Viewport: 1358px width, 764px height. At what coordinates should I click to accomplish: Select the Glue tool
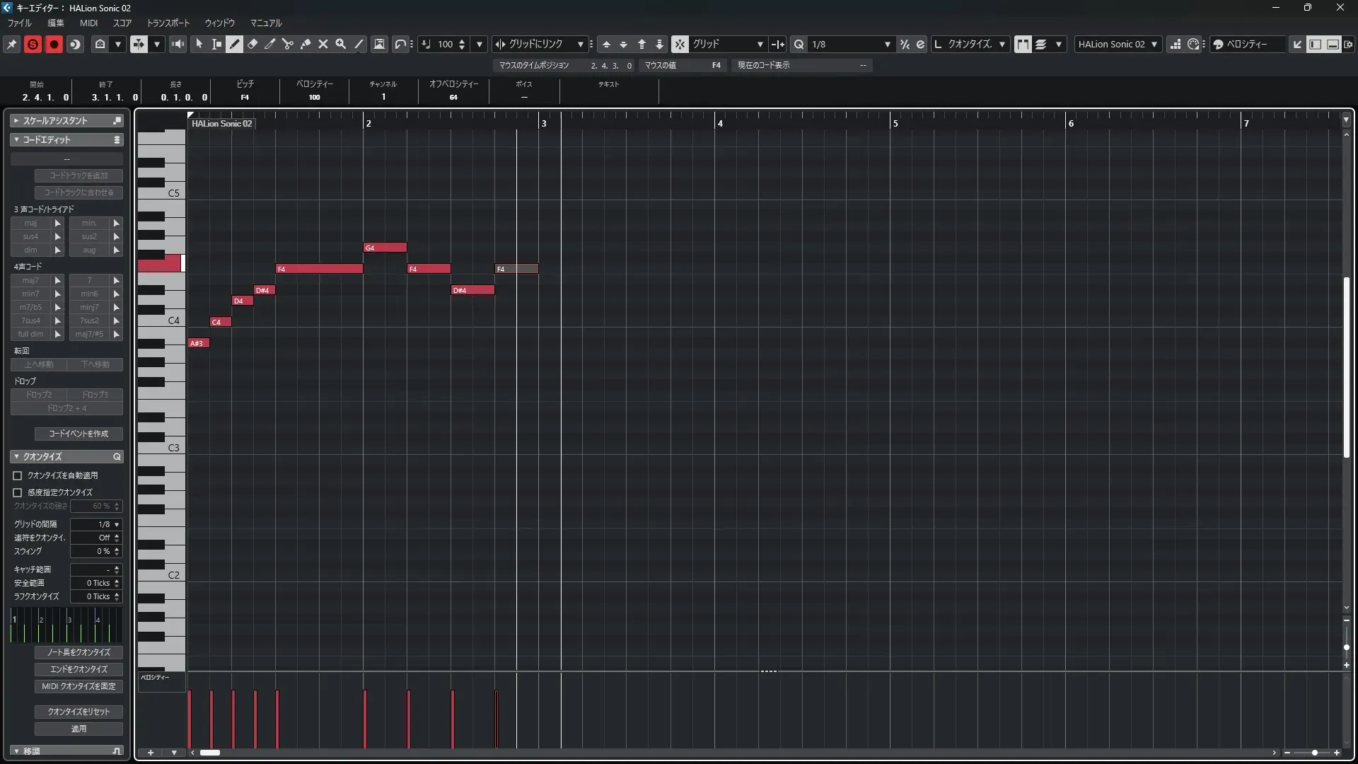point(306,44)
